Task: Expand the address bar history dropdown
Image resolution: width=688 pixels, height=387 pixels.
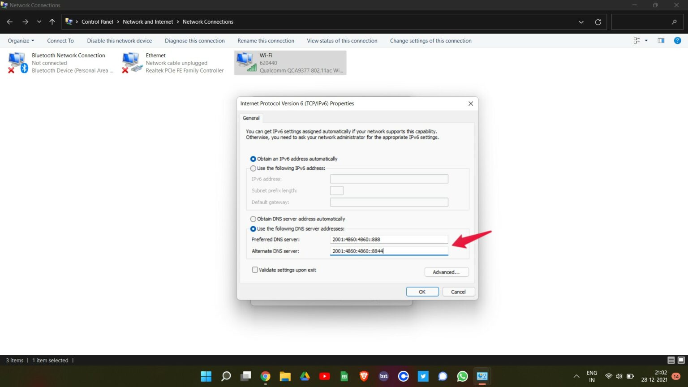Action: [581, 21]
